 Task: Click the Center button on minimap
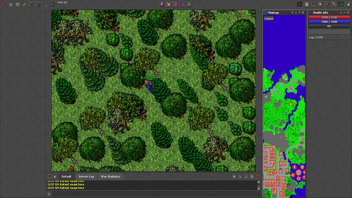tap(269, 18)
